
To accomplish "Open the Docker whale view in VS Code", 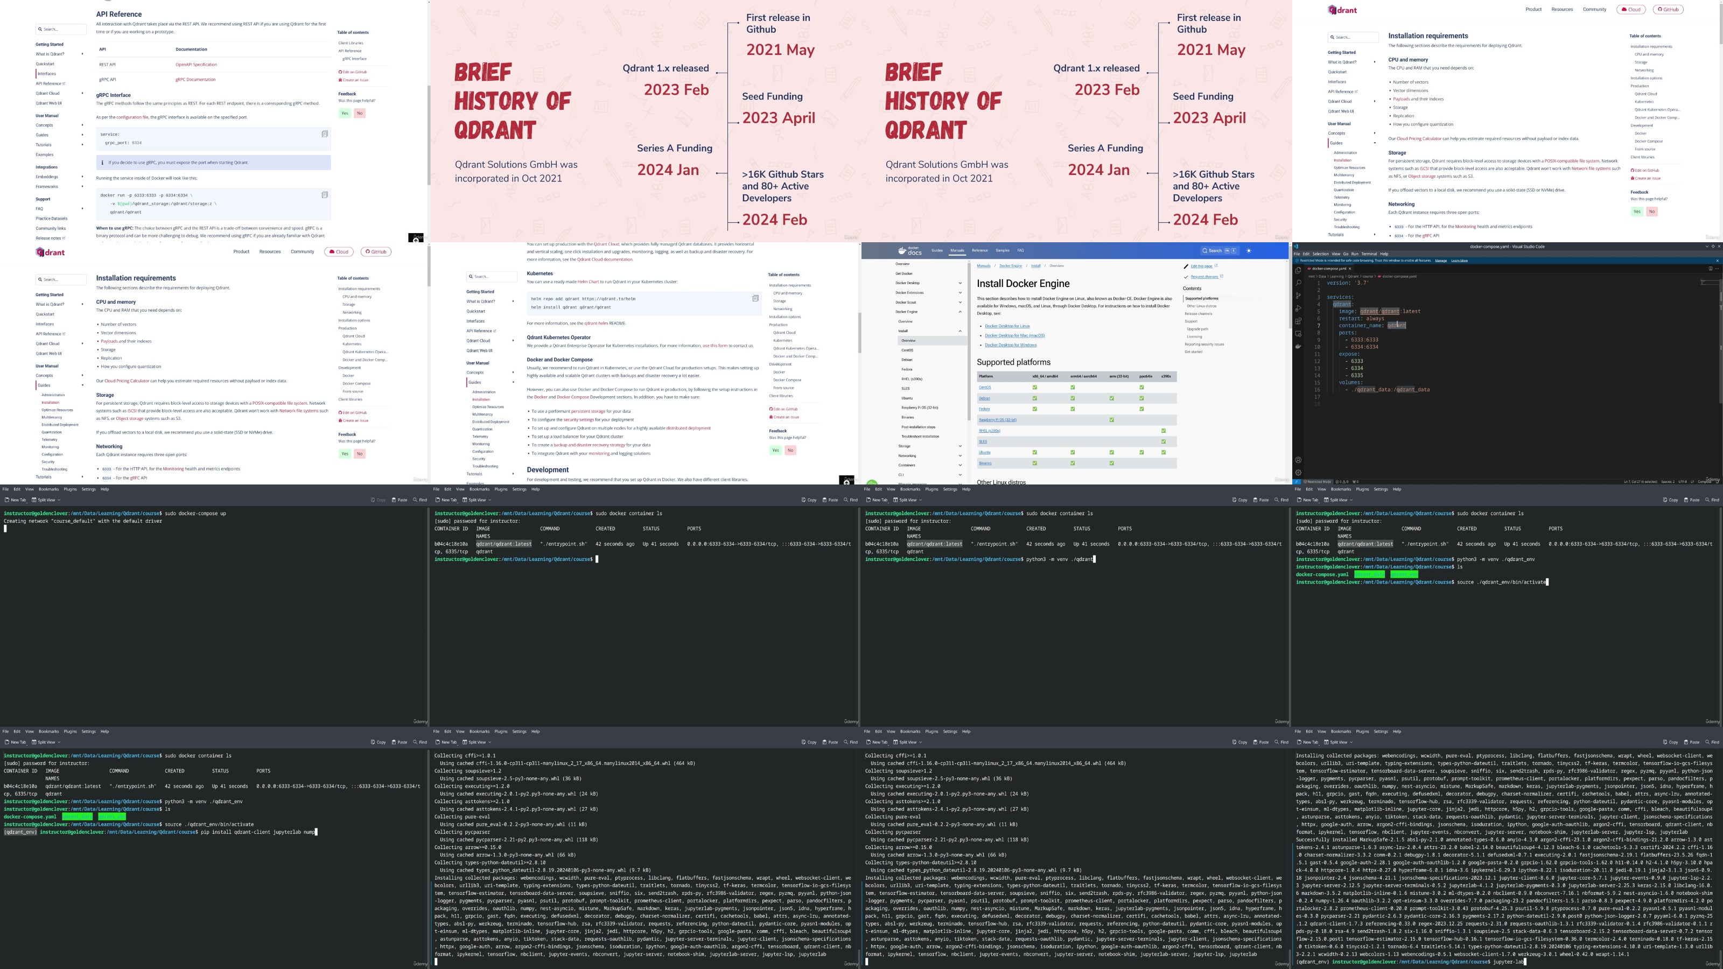I will pos(1298,346).
